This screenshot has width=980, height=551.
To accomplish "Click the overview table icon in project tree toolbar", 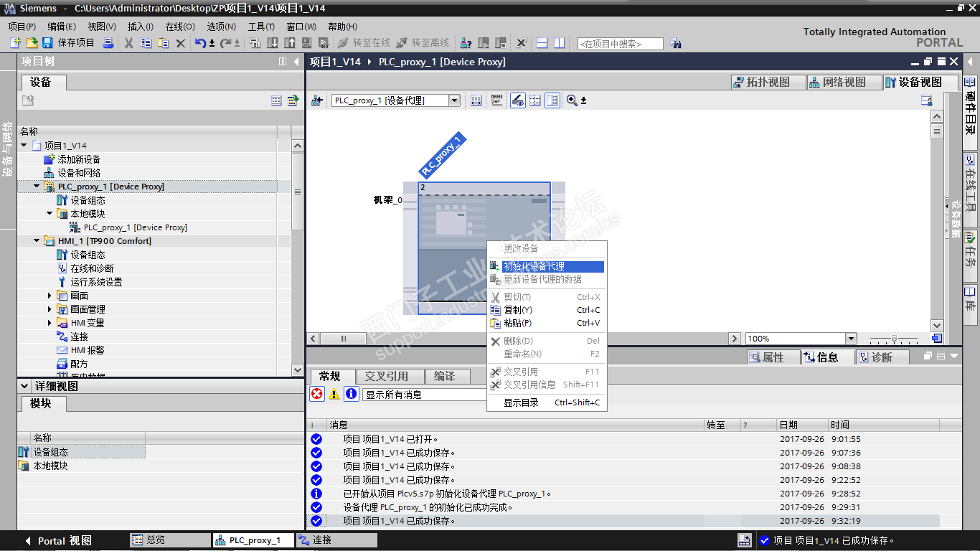I will click(x=276, y=100).
